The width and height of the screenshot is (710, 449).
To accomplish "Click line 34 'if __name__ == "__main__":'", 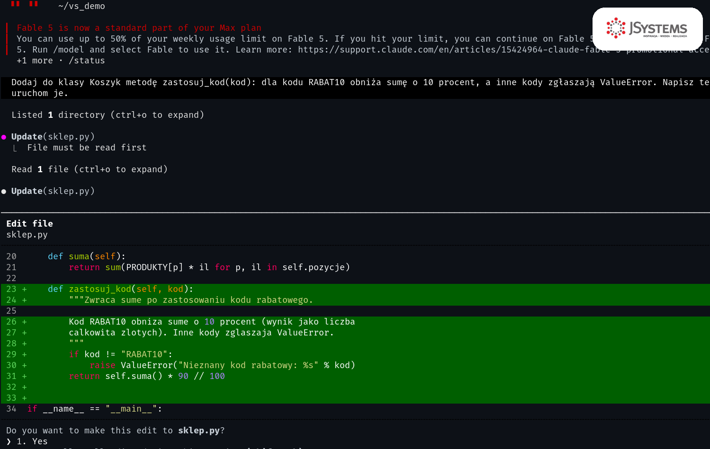I will (x=95, y=409).
